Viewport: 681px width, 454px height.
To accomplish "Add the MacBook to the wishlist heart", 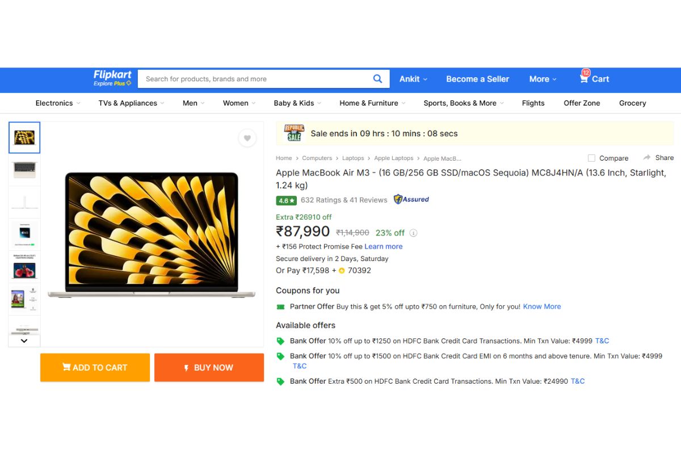I will (247, 138).
